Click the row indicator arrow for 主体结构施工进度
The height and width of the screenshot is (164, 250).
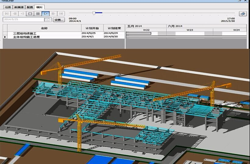[x=5, y=37]
